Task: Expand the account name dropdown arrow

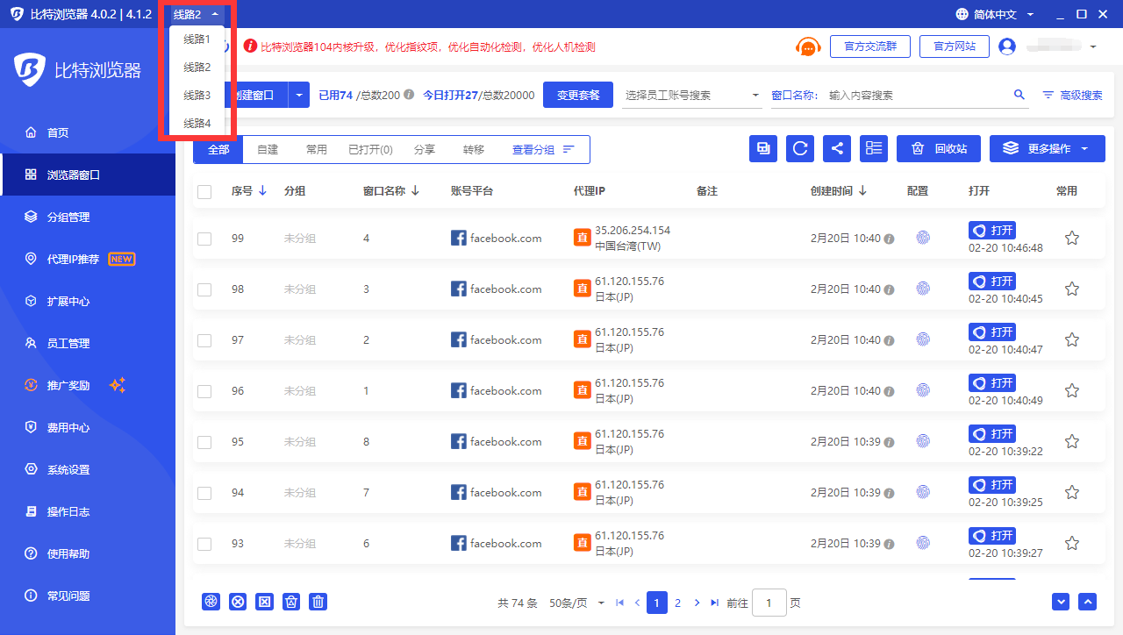Action: 1093,46
